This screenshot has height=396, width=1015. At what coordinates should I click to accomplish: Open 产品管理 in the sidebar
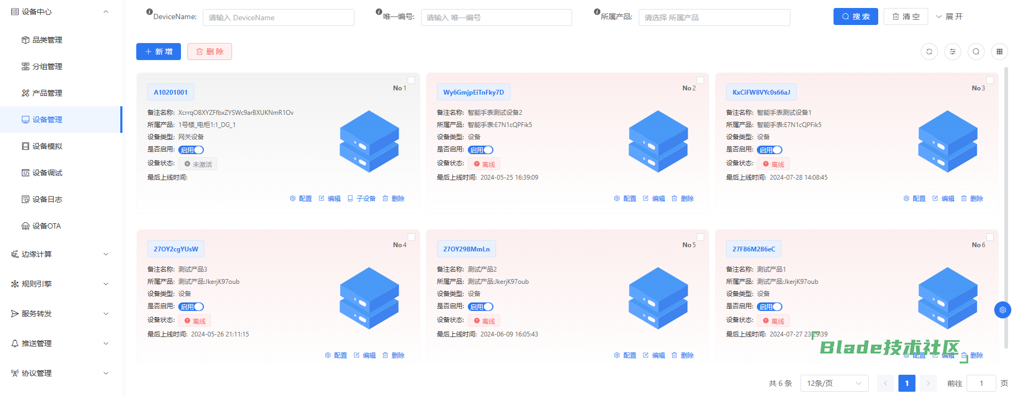(47, 93)
